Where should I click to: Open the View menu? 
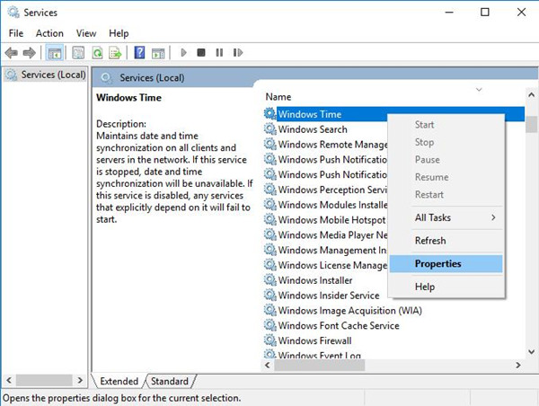click(x=86, y=33)
